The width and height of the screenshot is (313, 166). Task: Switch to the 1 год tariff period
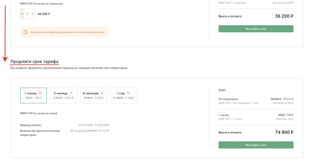pos(123,96)
